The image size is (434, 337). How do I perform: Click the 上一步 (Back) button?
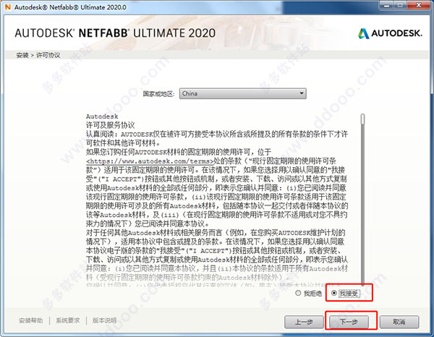[304, 322]
